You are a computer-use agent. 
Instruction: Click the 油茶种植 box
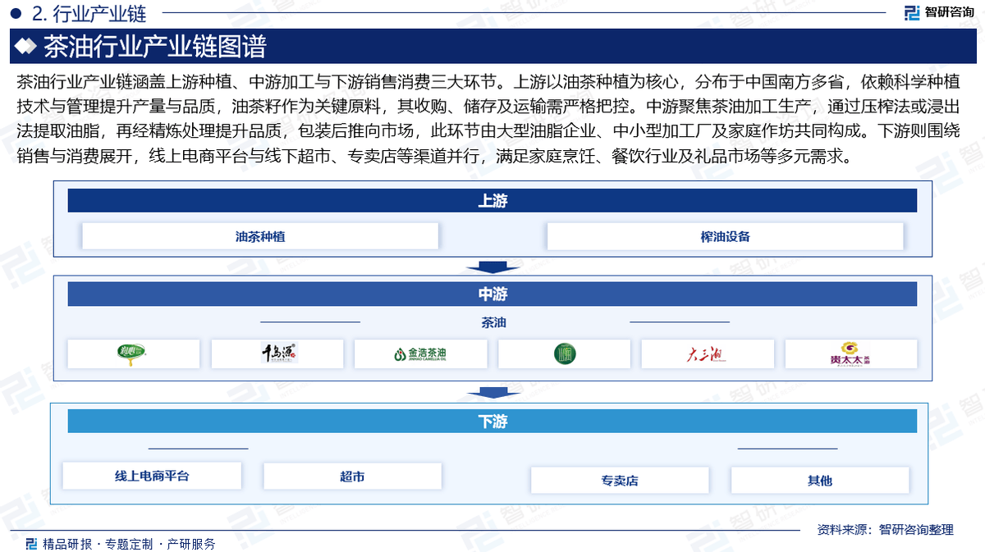(x=260, y=236)
